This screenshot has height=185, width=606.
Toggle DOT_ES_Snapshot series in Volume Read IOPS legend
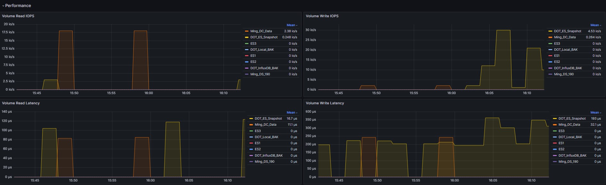click(264, 37)
